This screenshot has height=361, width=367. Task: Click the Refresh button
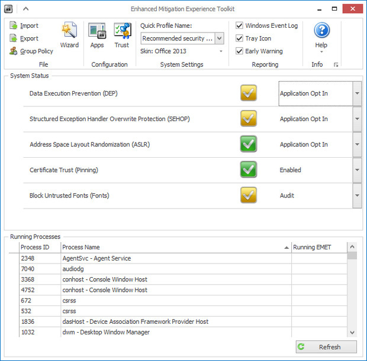(x=326, y=347)
